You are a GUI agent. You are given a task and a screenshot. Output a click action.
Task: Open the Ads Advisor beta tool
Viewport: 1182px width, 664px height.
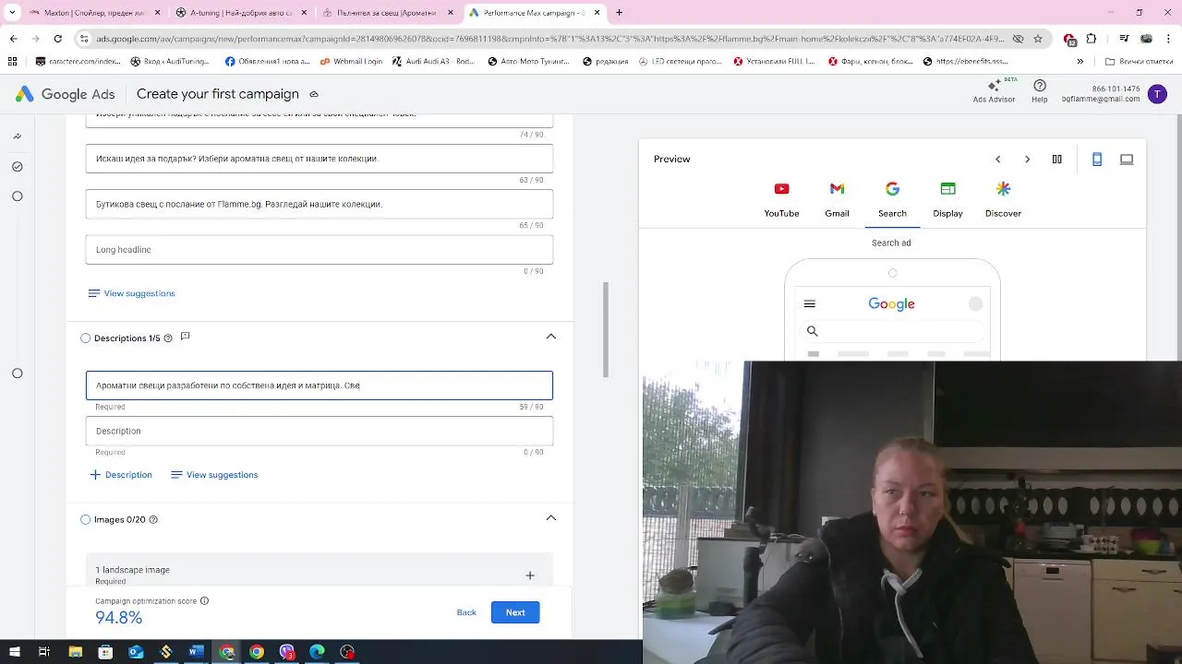point(994,91)
